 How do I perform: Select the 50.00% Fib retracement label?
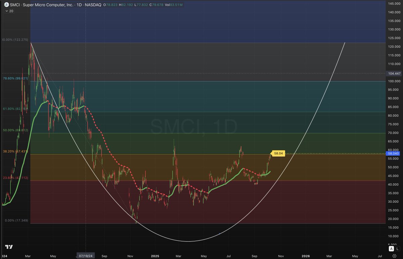point(15,130)
